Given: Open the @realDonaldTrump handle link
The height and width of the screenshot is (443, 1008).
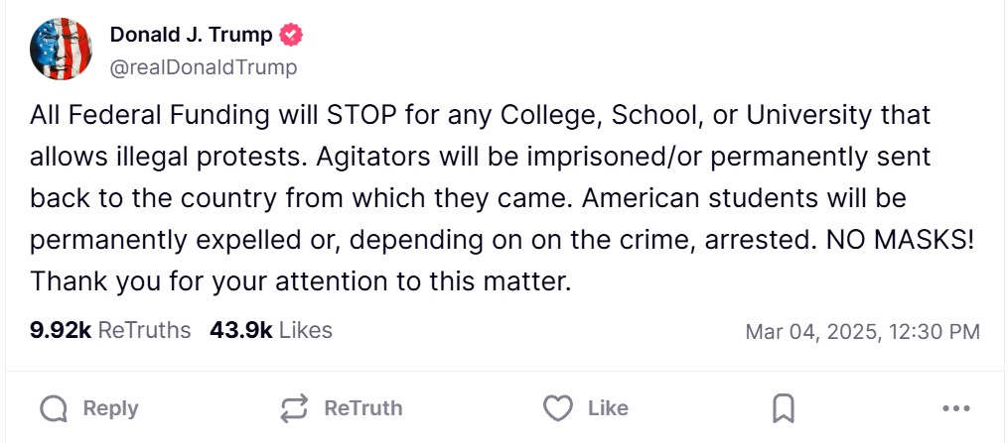Looking at the screenshot, I should 204,67.
